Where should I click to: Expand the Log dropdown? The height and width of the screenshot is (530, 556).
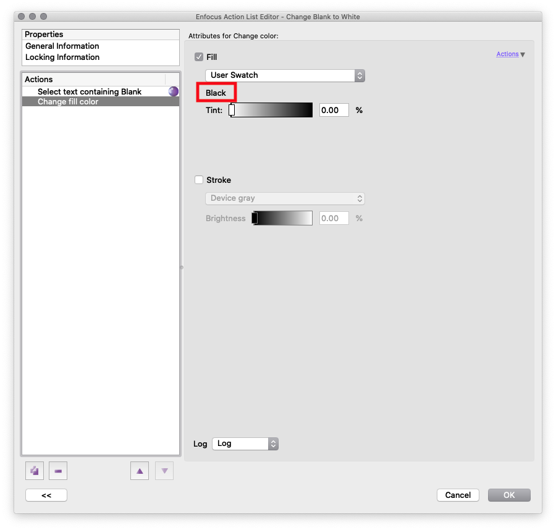pyautogui.click(x=245, y=444)
